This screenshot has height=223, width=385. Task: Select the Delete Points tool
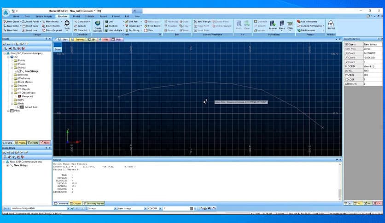pyautogui.click(x=51, y=26)
